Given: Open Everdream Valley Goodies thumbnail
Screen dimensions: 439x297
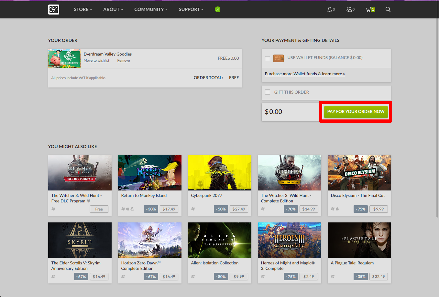Looking at the screenshot, I should (64, 58).
